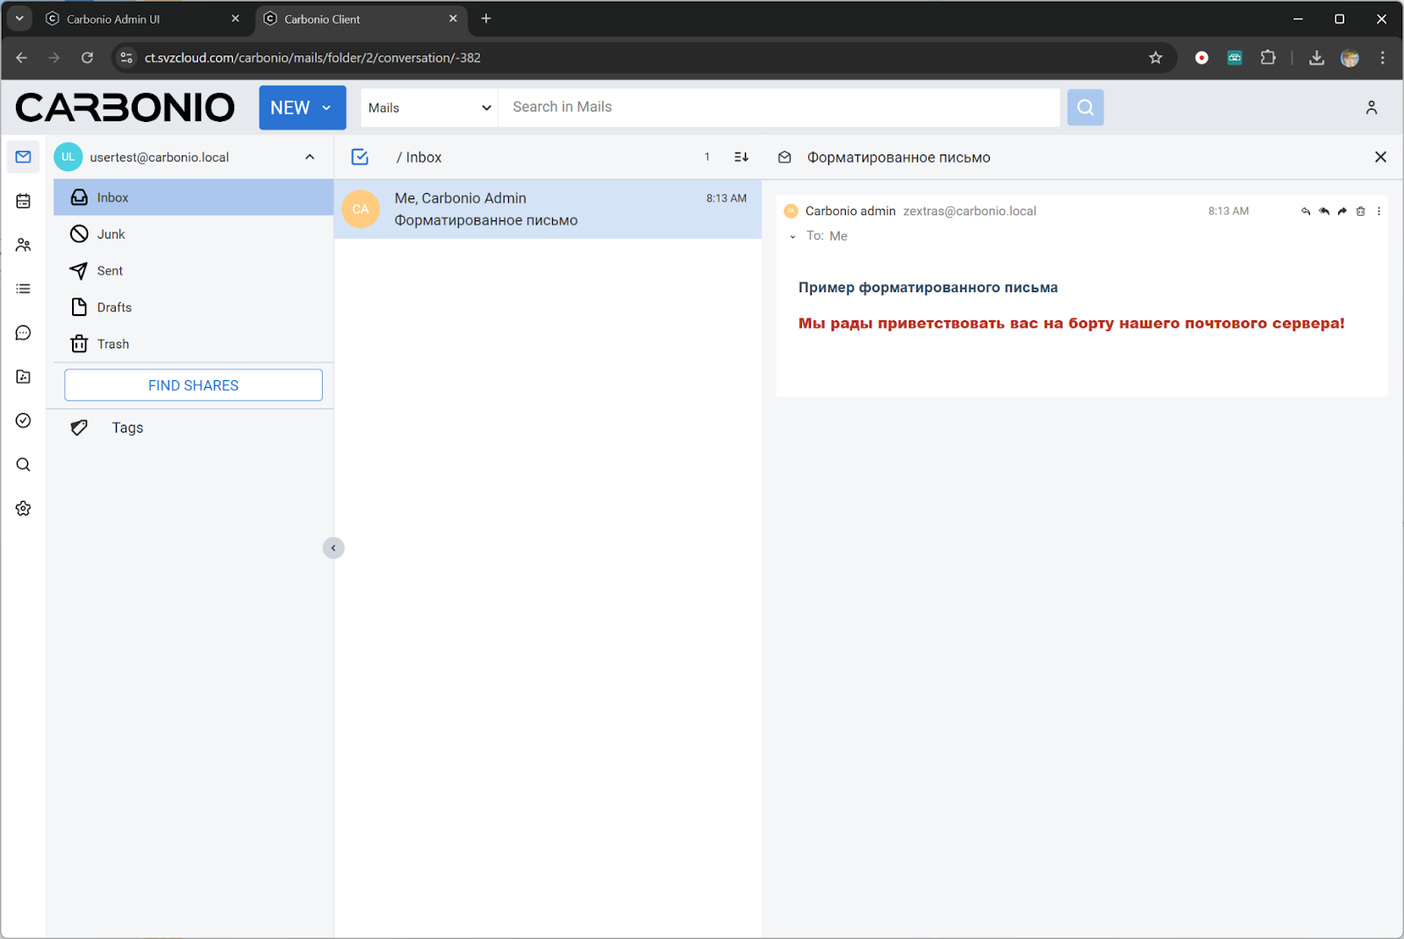The image size is (1404, 939).
Task: Open the browser Extensions puzzle icon
Action: tap(1268, 58)
